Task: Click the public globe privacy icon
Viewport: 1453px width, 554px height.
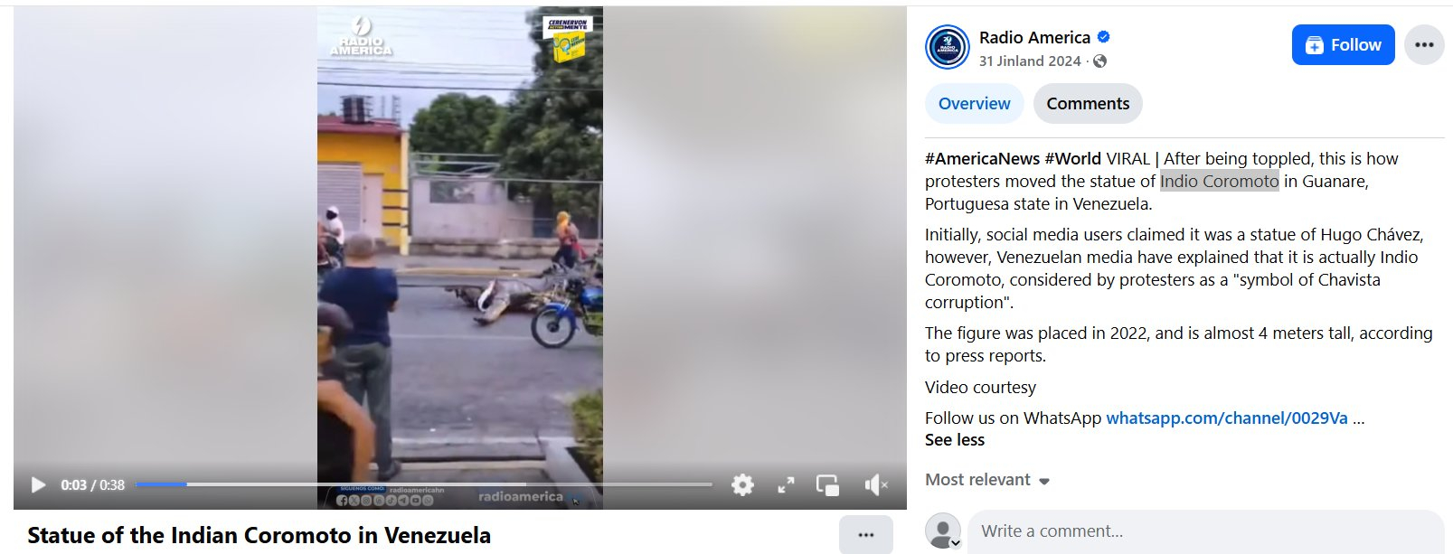Action: click(1099, 61)
